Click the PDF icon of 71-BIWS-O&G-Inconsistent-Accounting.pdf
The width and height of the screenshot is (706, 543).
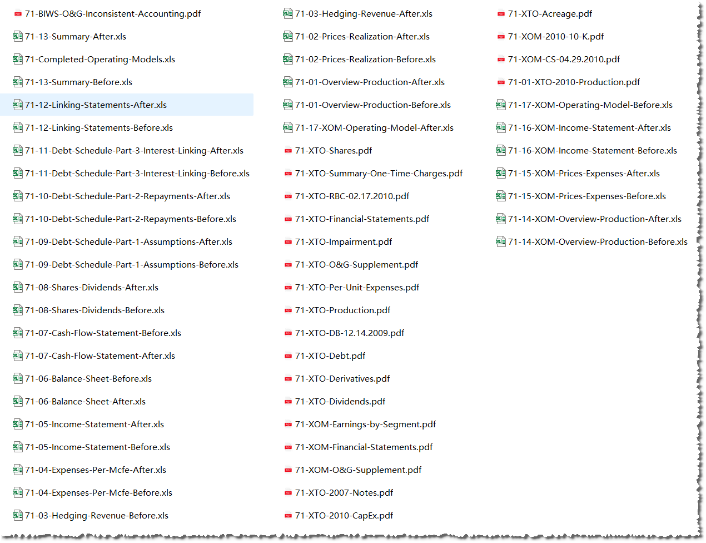(x=18, y=14)
